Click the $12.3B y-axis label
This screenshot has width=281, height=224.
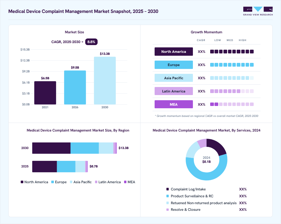25,60
